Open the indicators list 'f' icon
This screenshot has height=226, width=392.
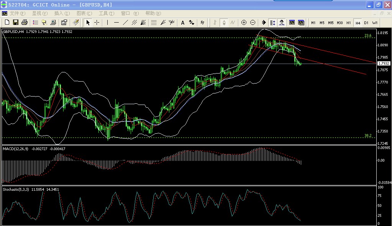tap(202, 23)
